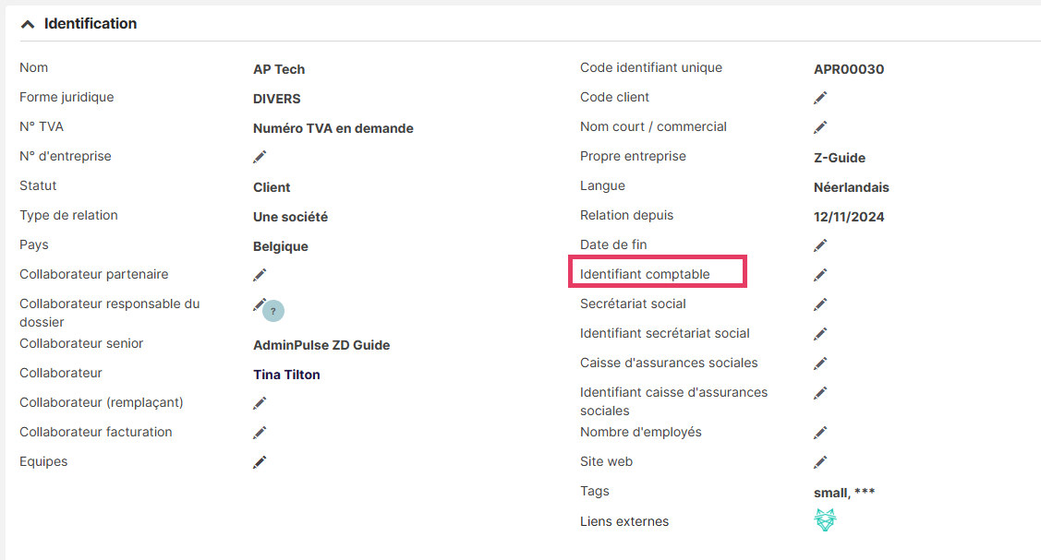Edit Nombre d'employés with pencil
Viewport: 1041px width, 560px height.
[x=820, y=433]
